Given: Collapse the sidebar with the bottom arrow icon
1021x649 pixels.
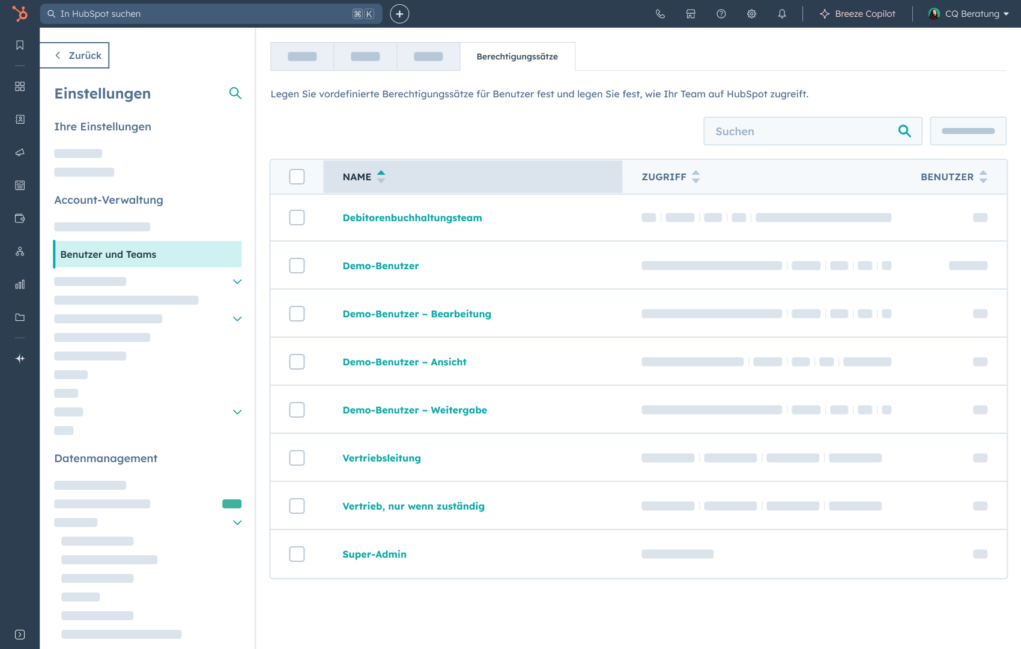Looking at the screenshot, I should (20, 635).
